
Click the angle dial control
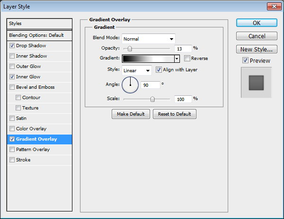[x=130, y=85]
